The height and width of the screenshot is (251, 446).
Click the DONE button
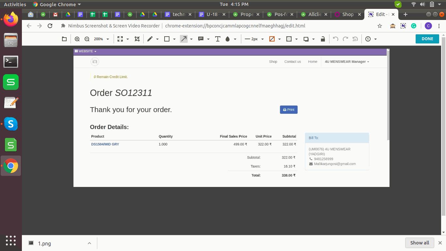(x=427, y=39)
